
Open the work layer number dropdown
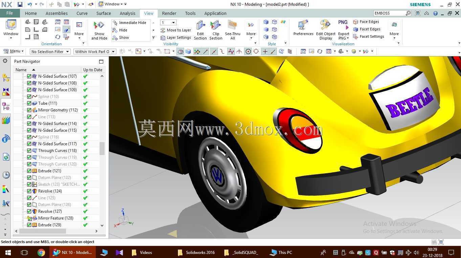point(168,23)
